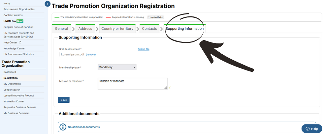Click the New! badge next to UNGM Pro
Screen dimensions: 324x135
20,21
